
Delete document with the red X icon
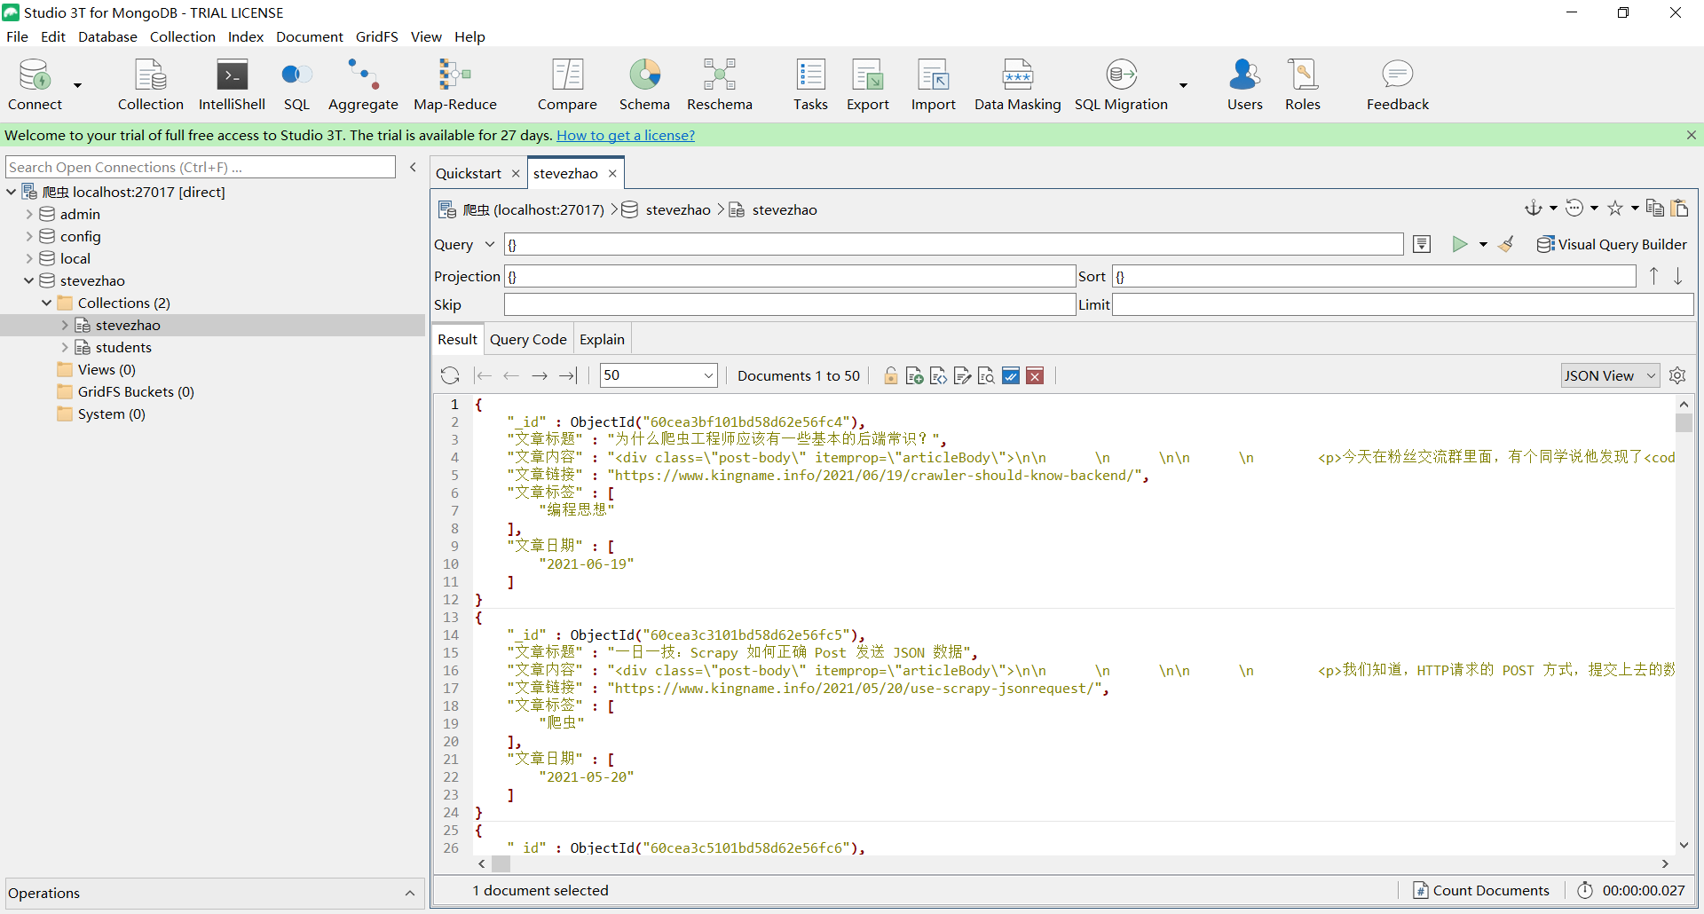(1035, 376)
